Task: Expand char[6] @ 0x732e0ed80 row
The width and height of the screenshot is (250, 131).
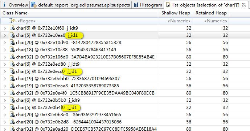Action: pyautogui.click(x=5, y=64)
